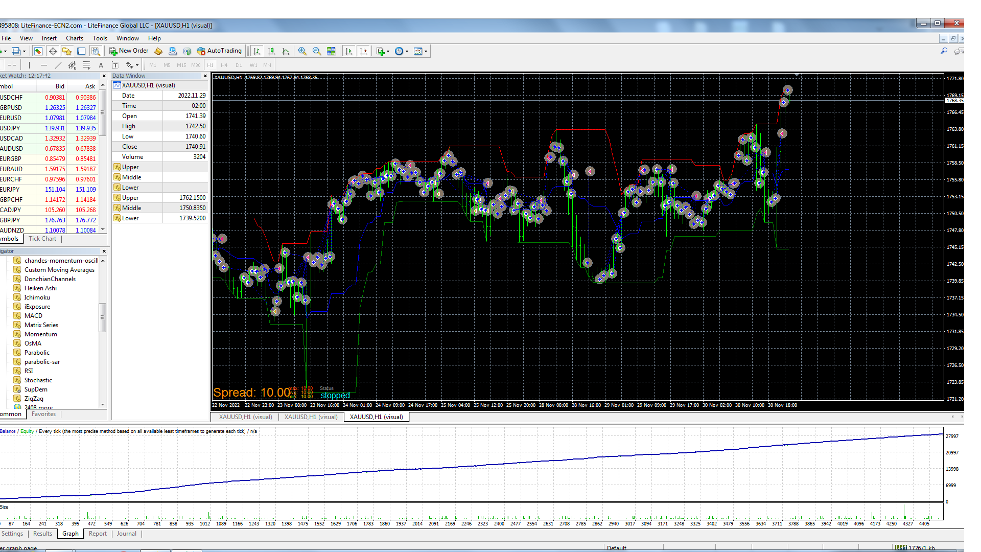Select the D1 timeframe button

[x=239, y=65]
